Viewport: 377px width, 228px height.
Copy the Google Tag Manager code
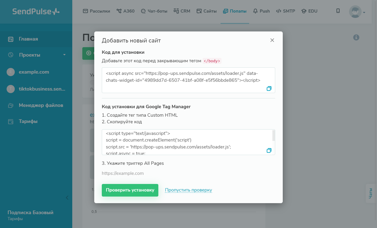tap(269, 151)
